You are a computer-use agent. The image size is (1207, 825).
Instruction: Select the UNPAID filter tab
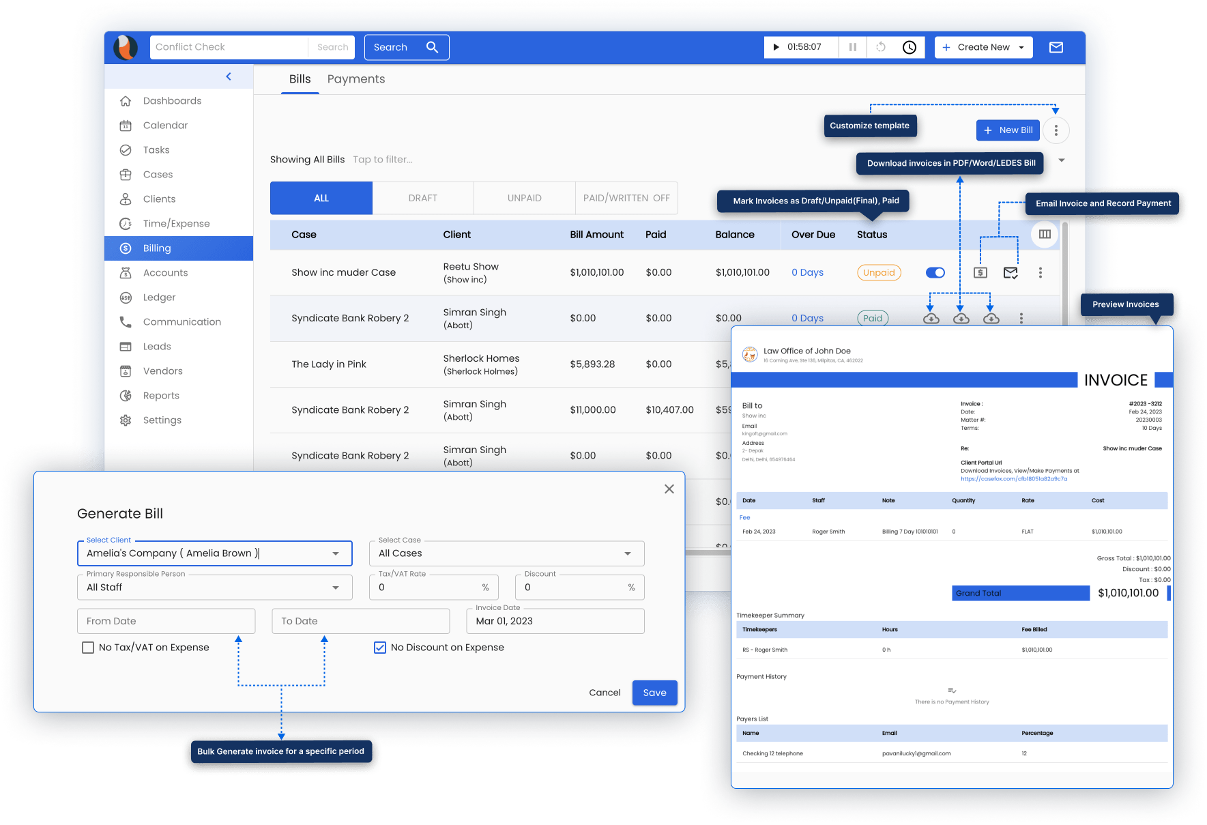[524, 198]
